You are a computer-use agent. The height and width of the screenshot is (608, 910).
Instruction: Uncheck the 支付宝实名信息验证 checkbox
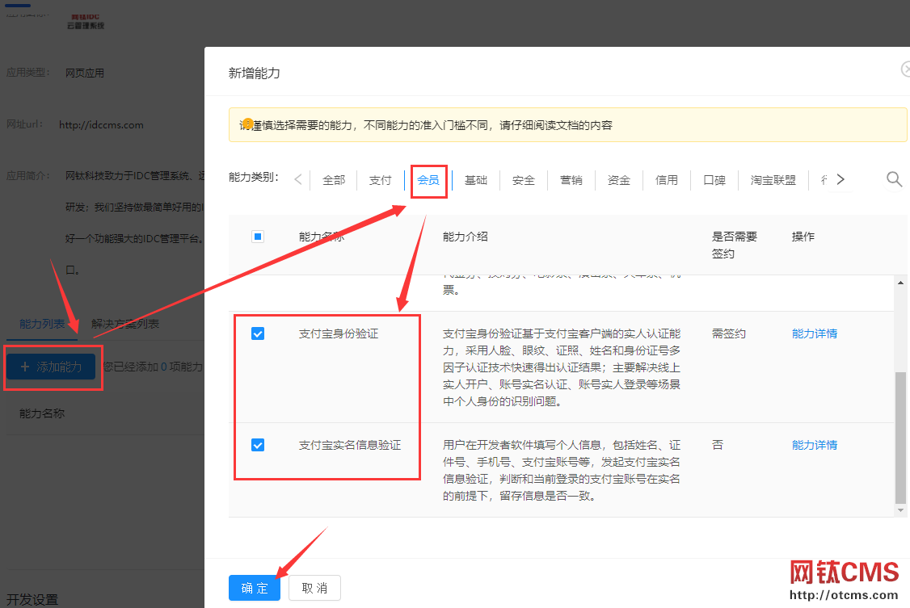pyautogui.click(x=258, y=445)
